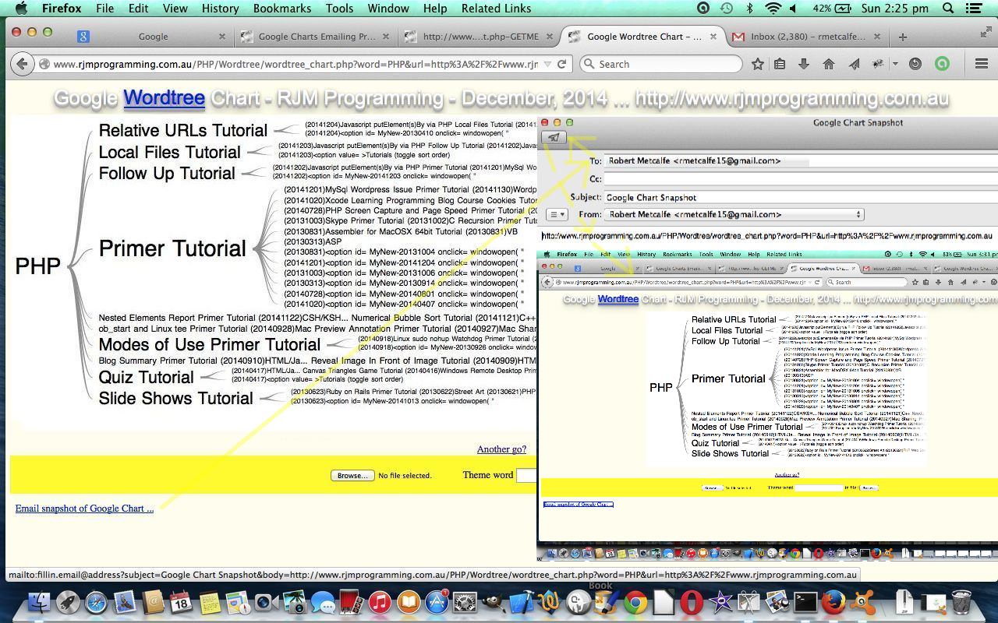Image resolution: width=998 pixels, height=623 pixels.
Task: Click the Browse... file button
Action: coord(352,475)
